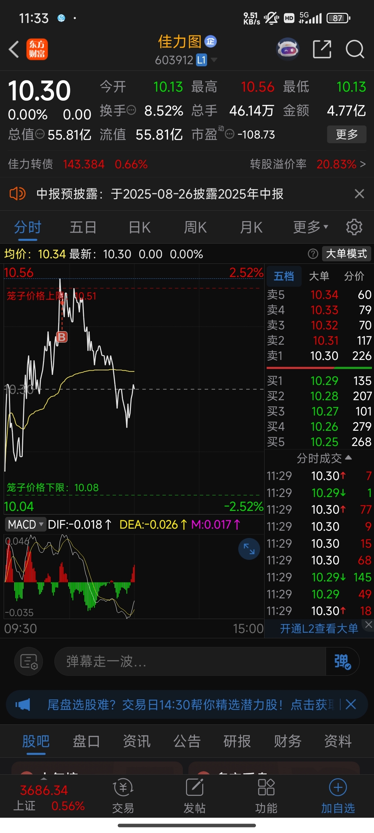Switch to 周K chart tab
The height and width of the screenshot is (833, 374).
pos(195,228)
